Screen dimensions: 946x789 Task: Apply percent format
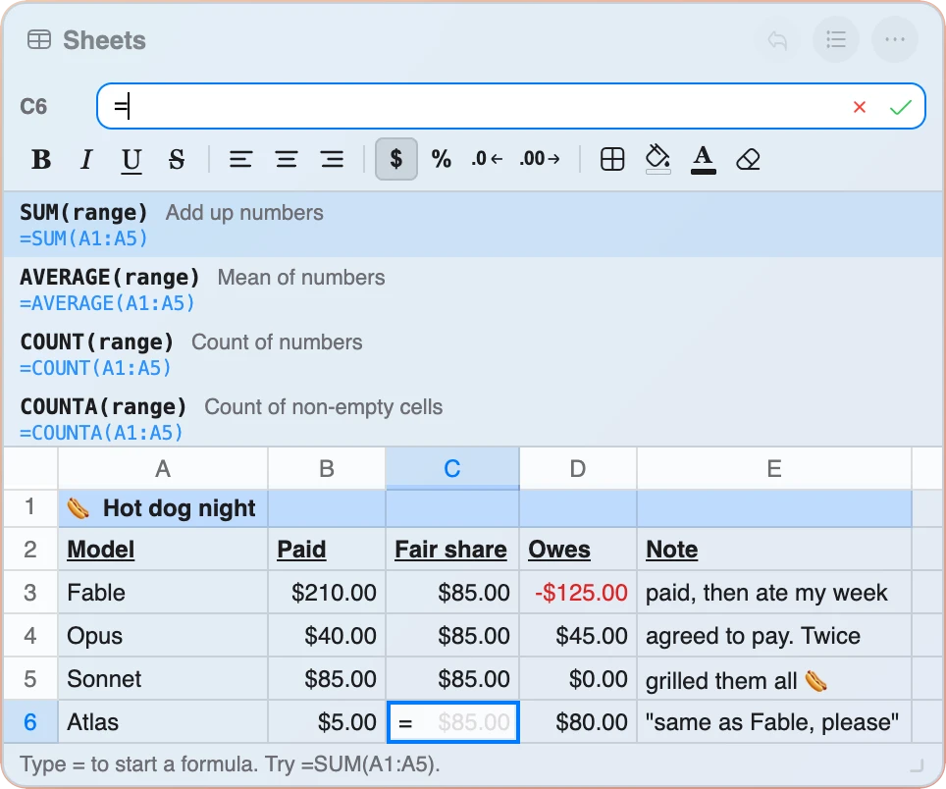pos(441,159)
